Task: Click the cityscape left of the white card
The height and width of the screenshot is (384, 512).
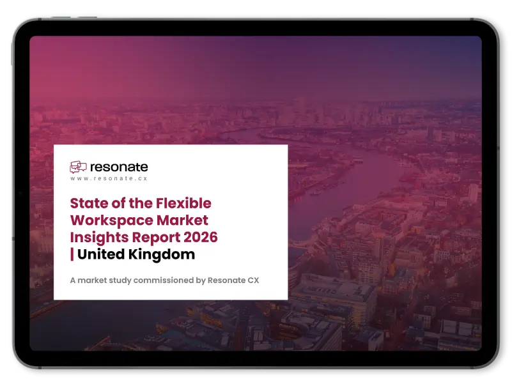Action: coord(42,224)
